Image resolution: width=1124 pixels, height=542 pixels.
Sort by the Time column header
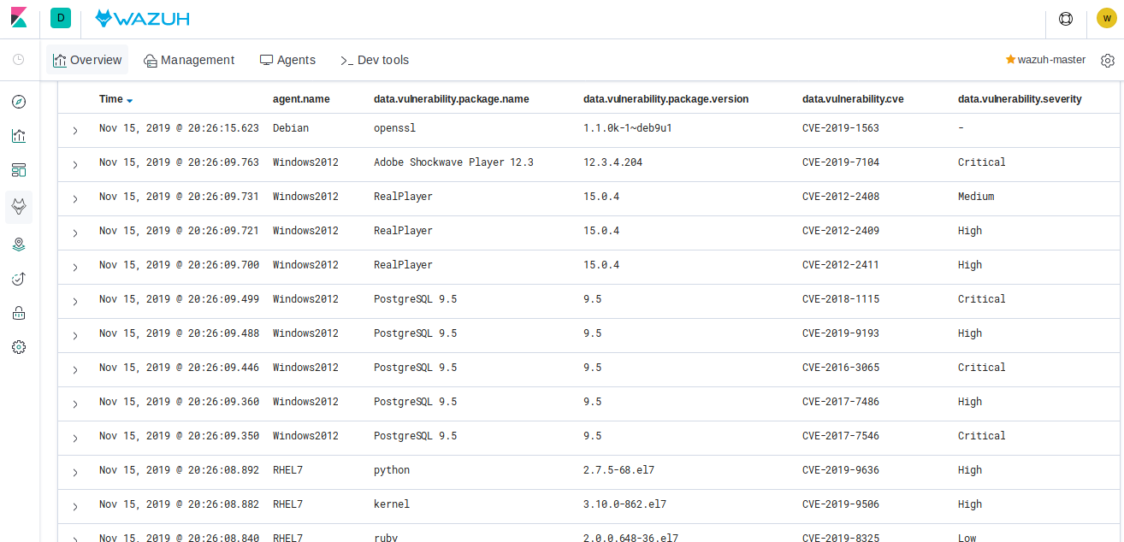[115, 99]
